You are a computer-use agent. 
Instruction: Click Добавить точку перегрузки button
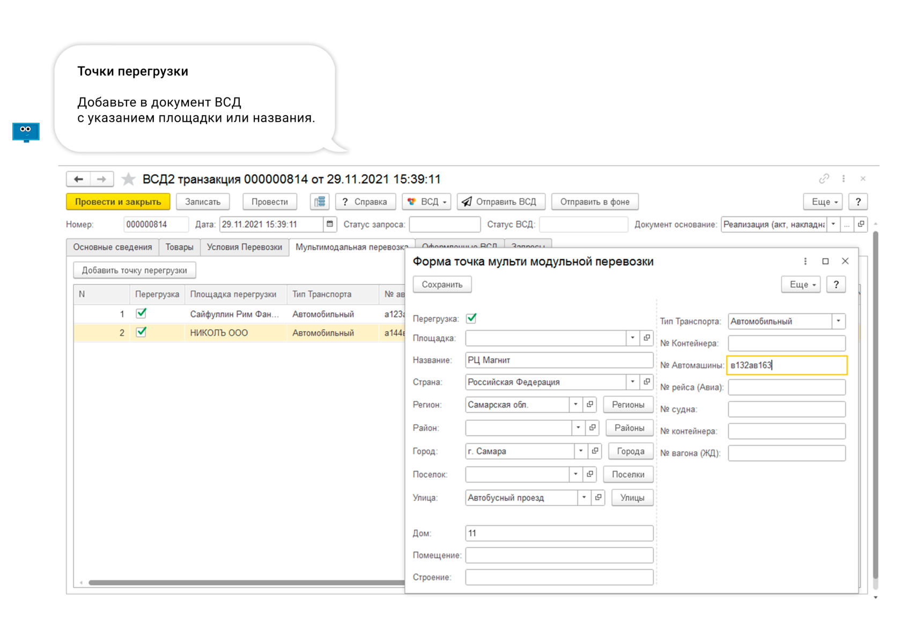(134, 270)
